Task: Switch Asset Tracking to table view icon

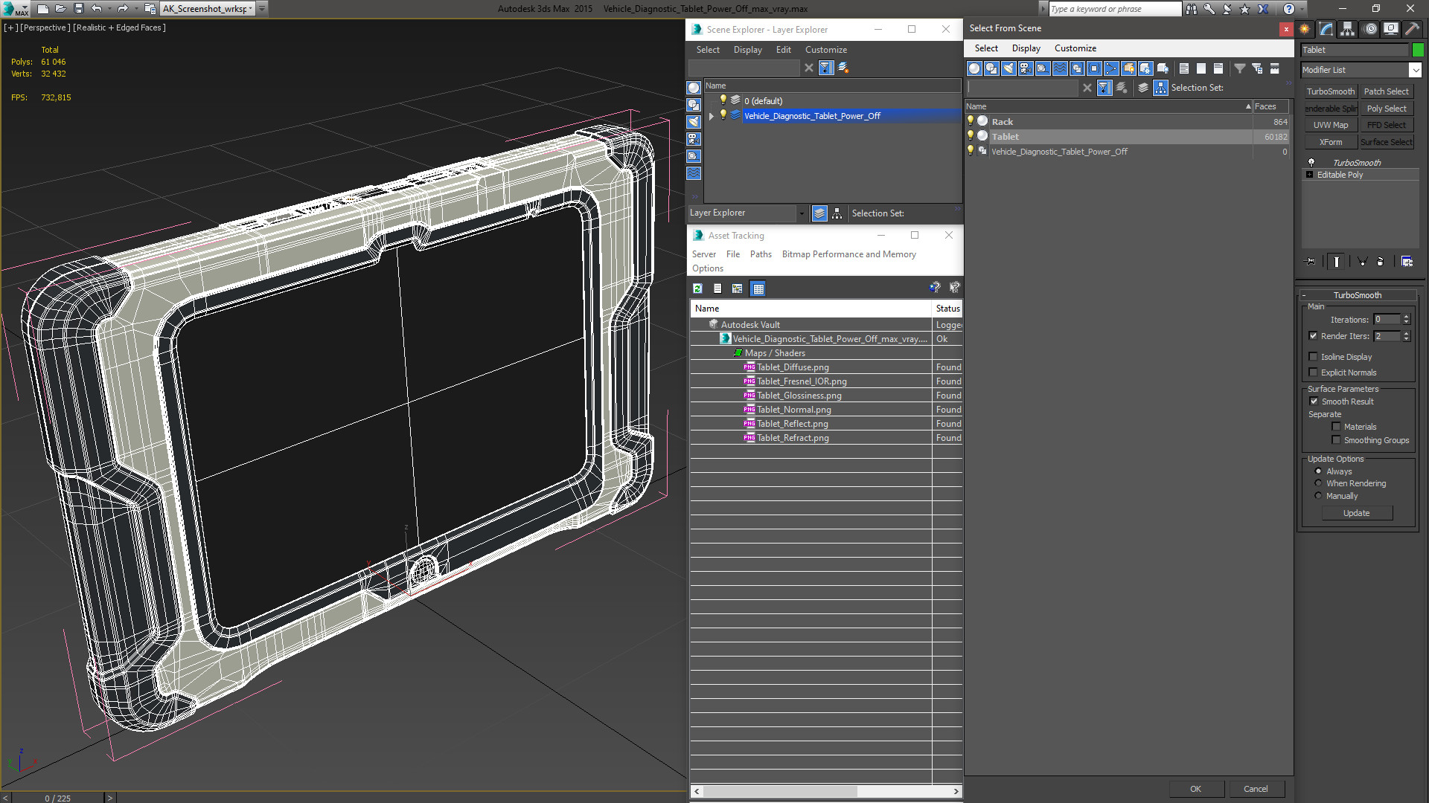Action: tap(758, 288)
